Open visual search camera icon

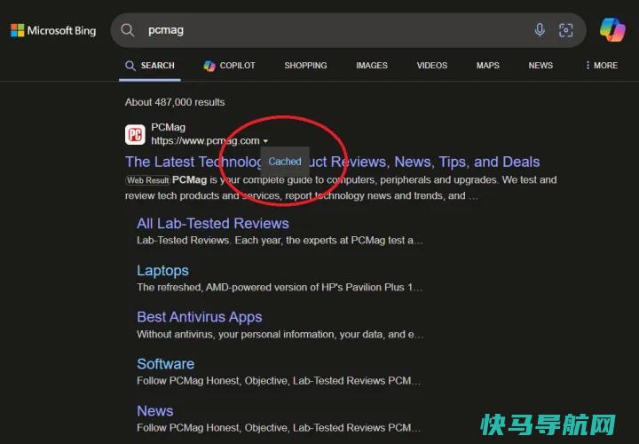tap(565, 30)
